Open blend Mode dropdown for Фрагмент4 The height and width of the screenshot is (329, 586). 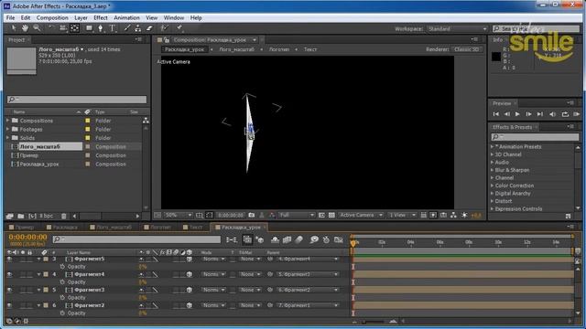[x=213, y=274]
